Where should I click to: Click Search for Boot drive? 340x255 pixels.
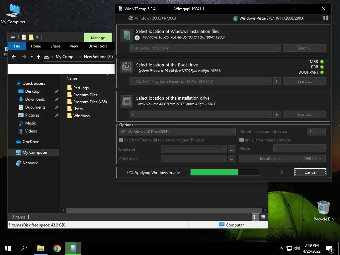point(304,81)
